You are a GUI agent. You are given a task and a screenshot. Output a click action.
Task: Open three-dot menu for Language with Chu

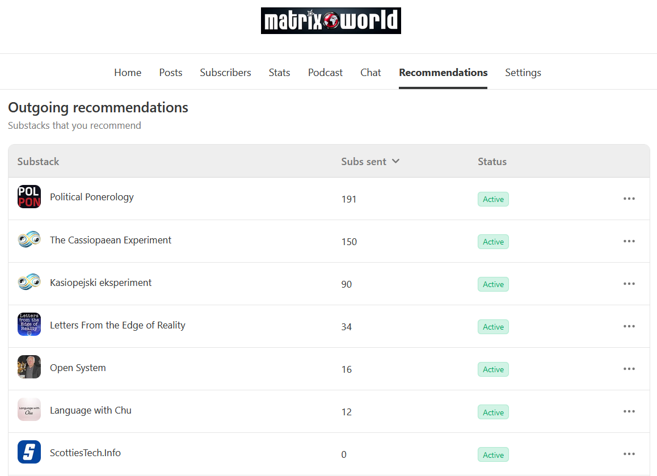[629, 411]
